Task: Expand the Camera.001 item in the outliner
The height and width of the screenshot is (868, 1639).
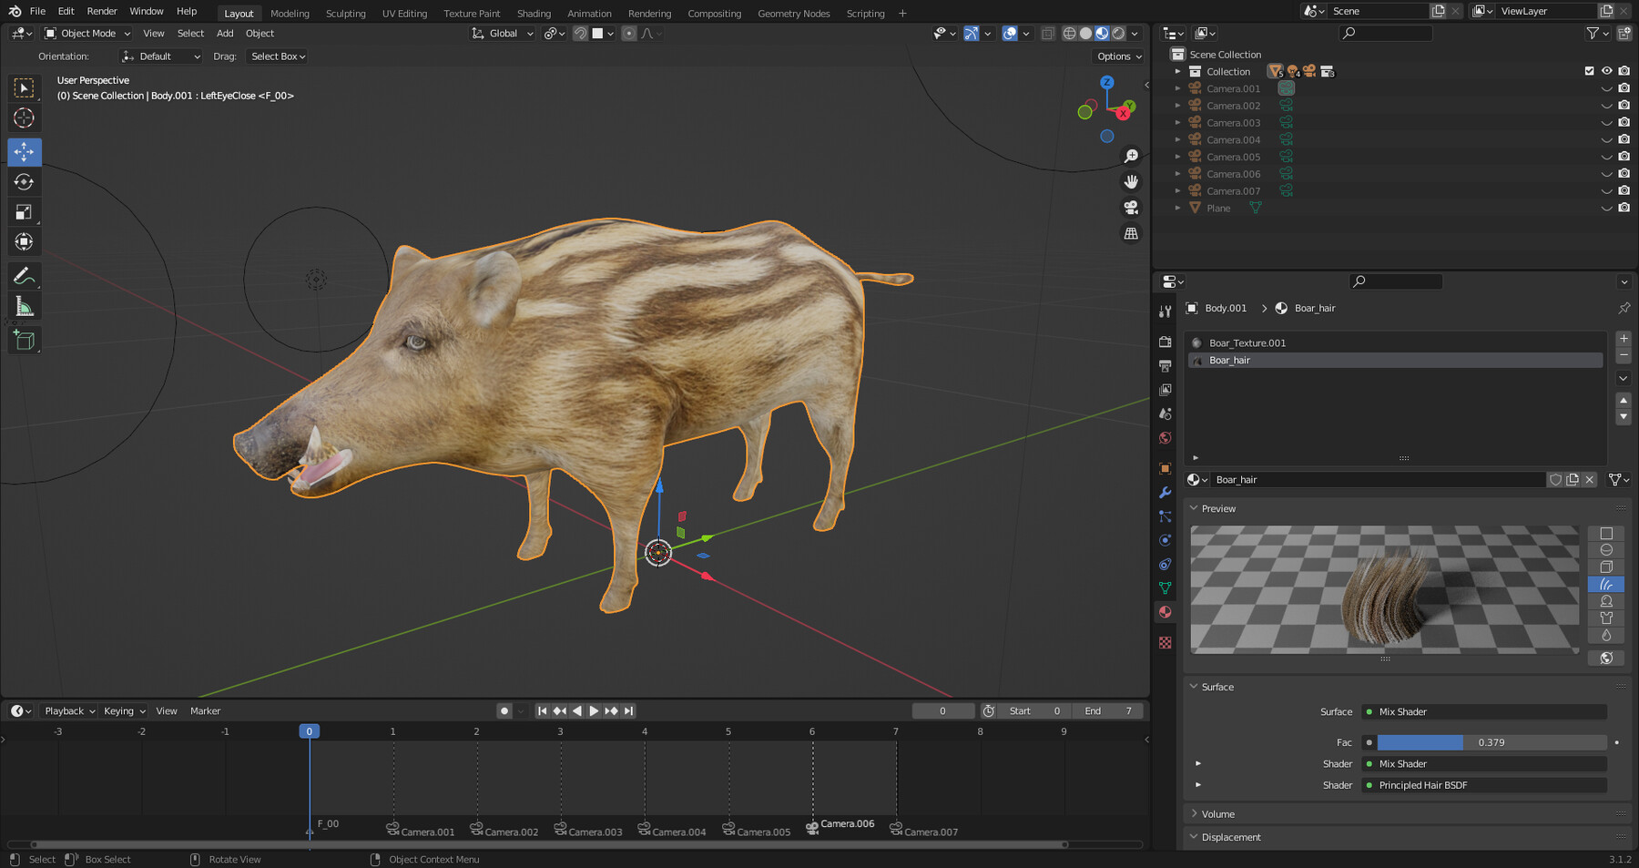Action: tap(1178, 88)
